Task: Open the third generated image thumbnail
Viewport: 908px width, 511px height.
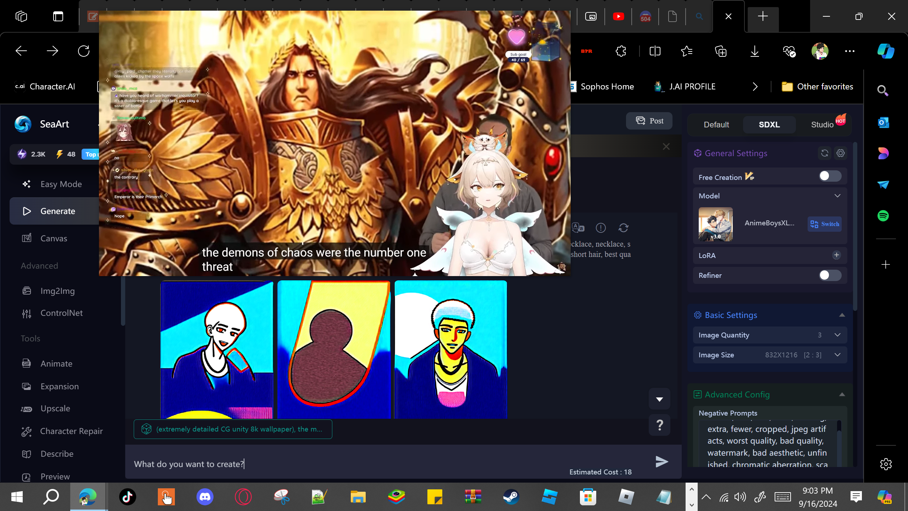Action: pos(450,350)
